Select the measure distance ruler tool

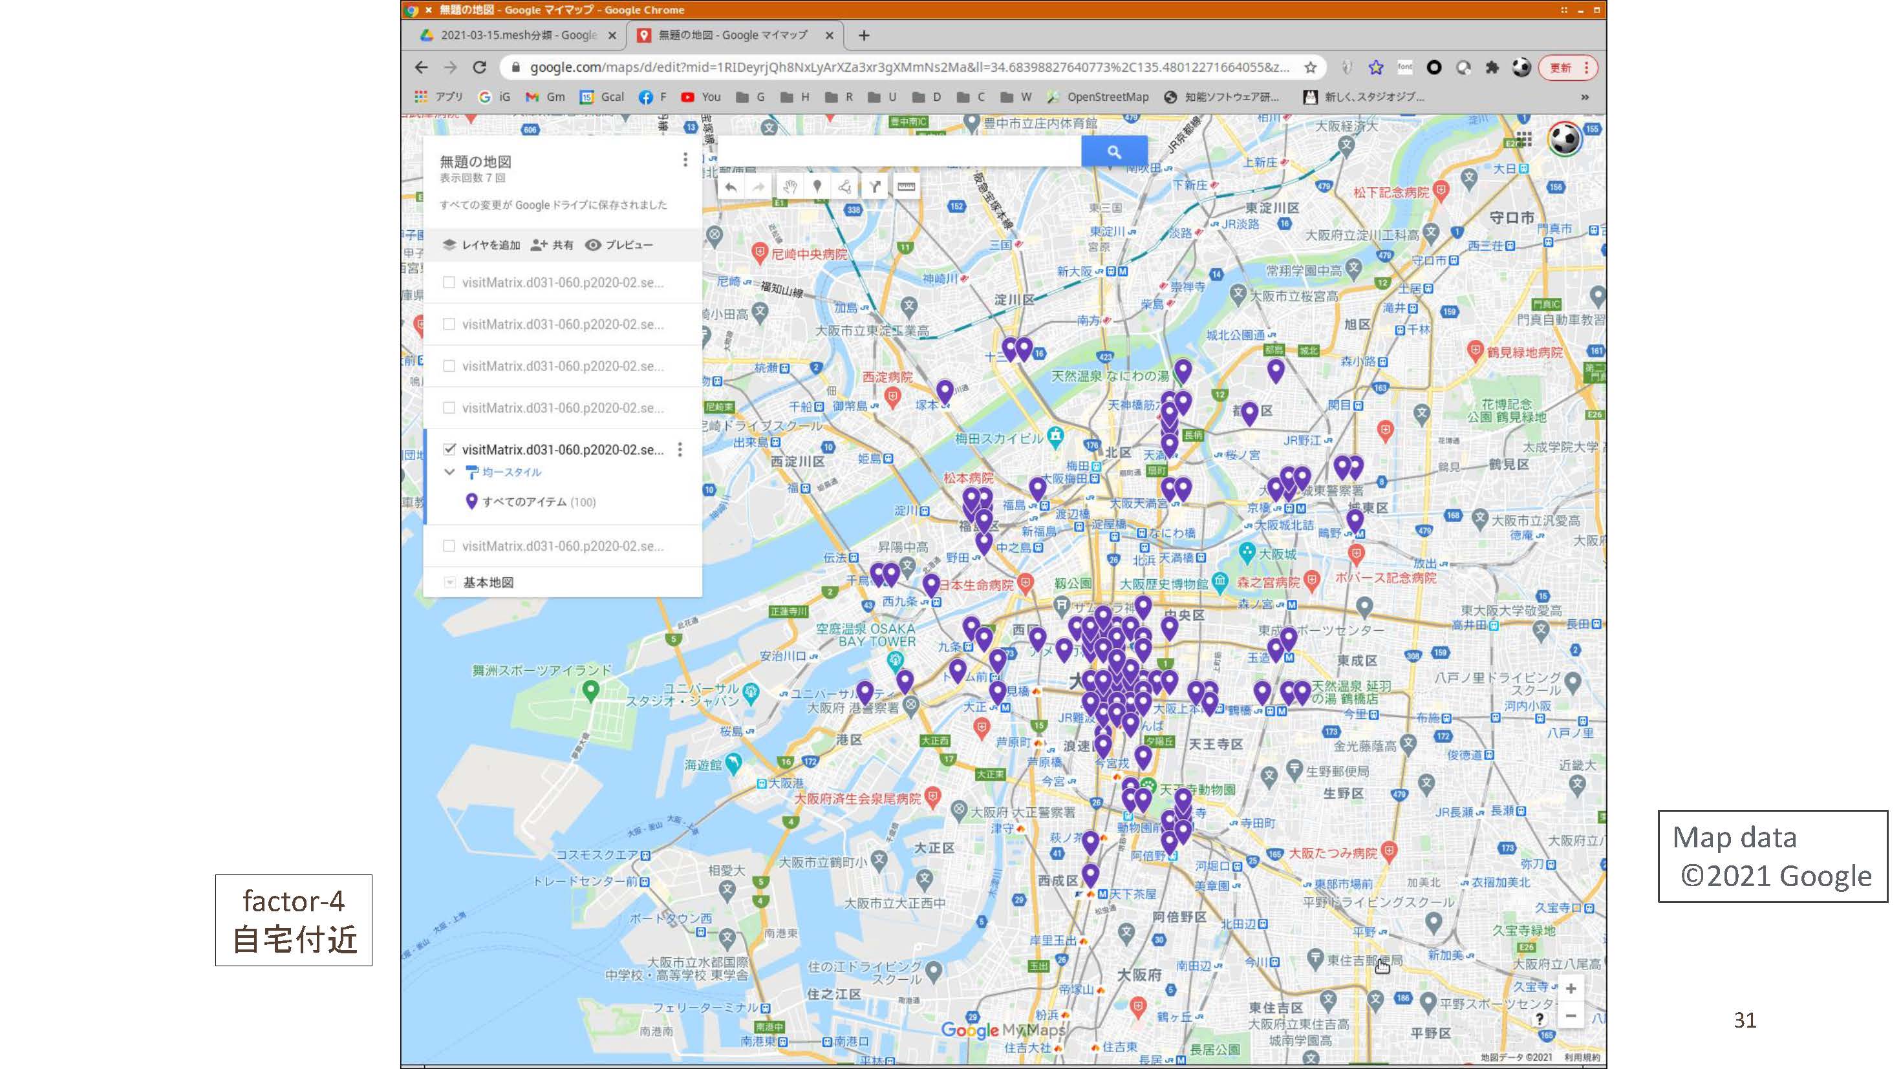pyautogui.click(x=907, y=187)
